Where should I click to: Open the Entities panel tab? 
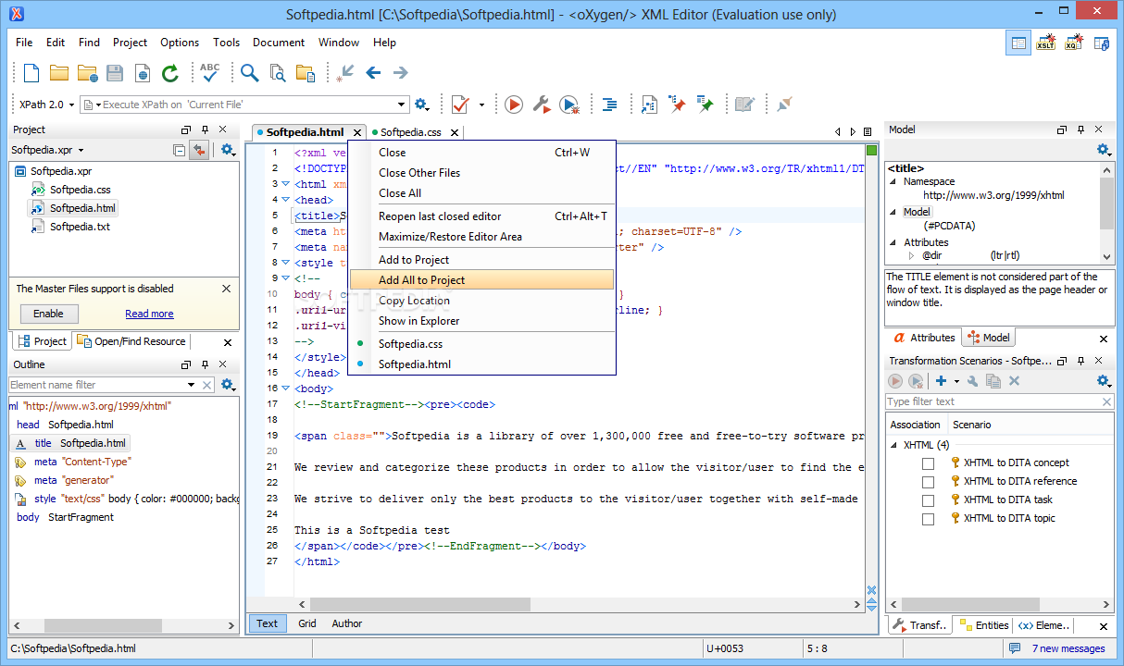(x=983, y=625)
